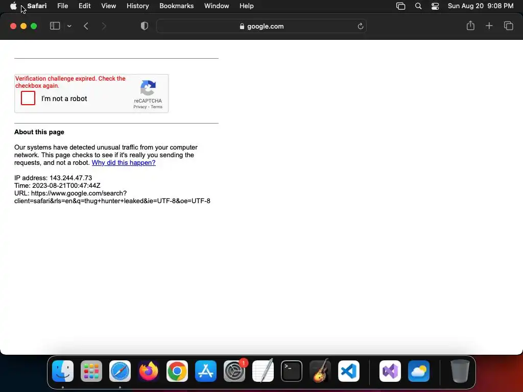The image size is (523, 392).
Task: Open the File menu
Action: click(x=62, y=6)
